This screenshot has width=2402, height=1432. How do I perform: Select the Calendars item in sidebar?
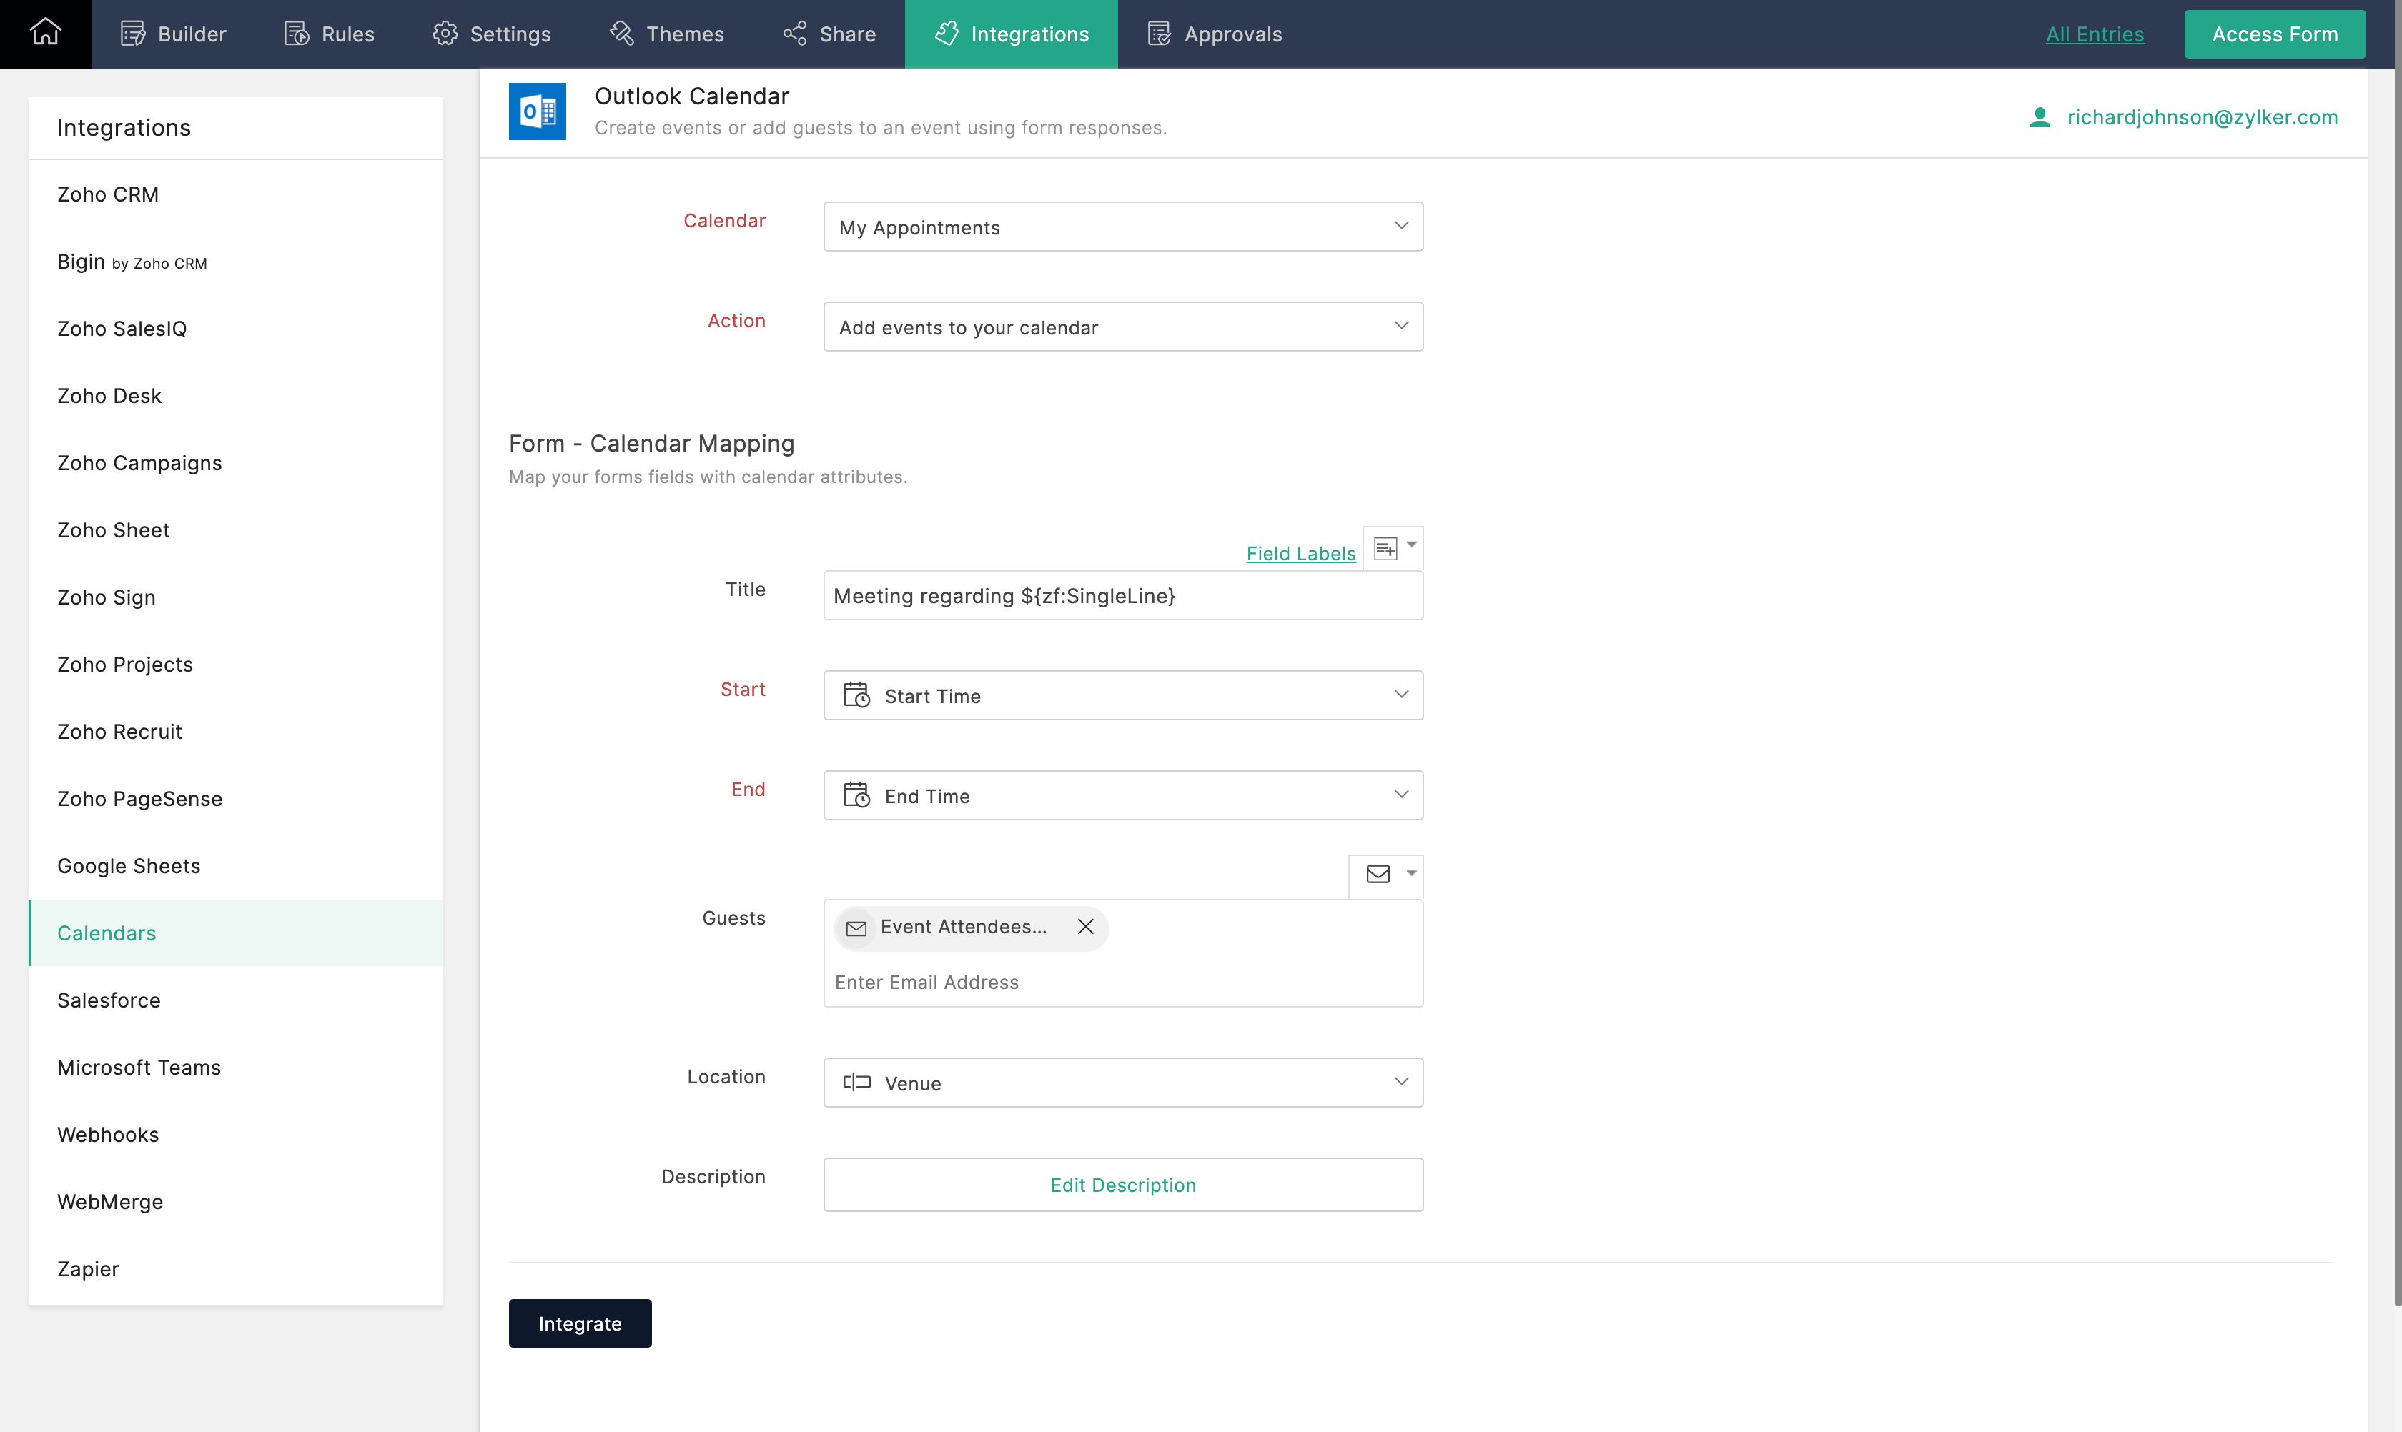(x=106, y=933)
